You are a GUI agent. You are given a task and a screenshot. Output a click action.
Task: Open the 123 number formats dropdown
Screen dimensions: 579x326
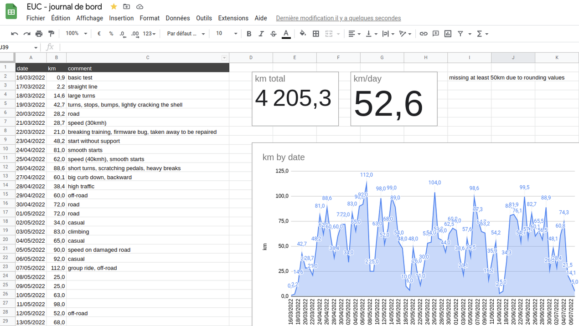(149, 34)
